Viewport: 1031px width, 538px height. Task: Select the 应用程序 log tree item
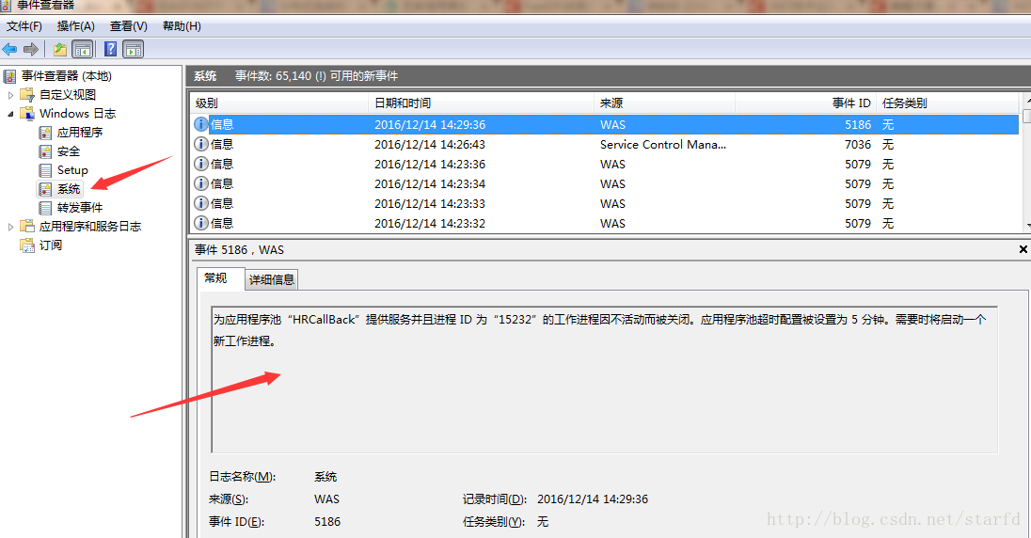click(x=80, y=133)
